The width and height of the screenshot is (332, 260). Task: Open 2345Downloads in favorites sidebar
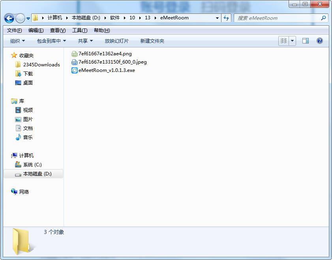click(41, 65)
